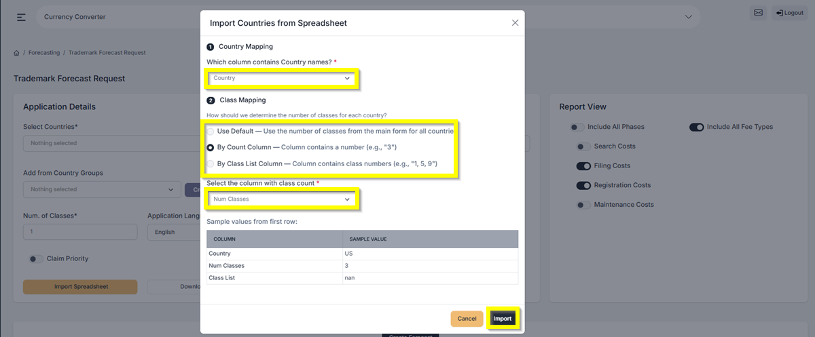Click the Forecasting breadcrumb link
Screen dimensions: 815x337
click(44, 53)
